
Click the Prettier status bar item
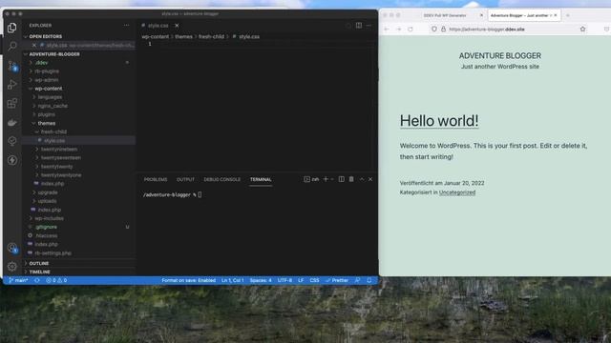[337, 280]
